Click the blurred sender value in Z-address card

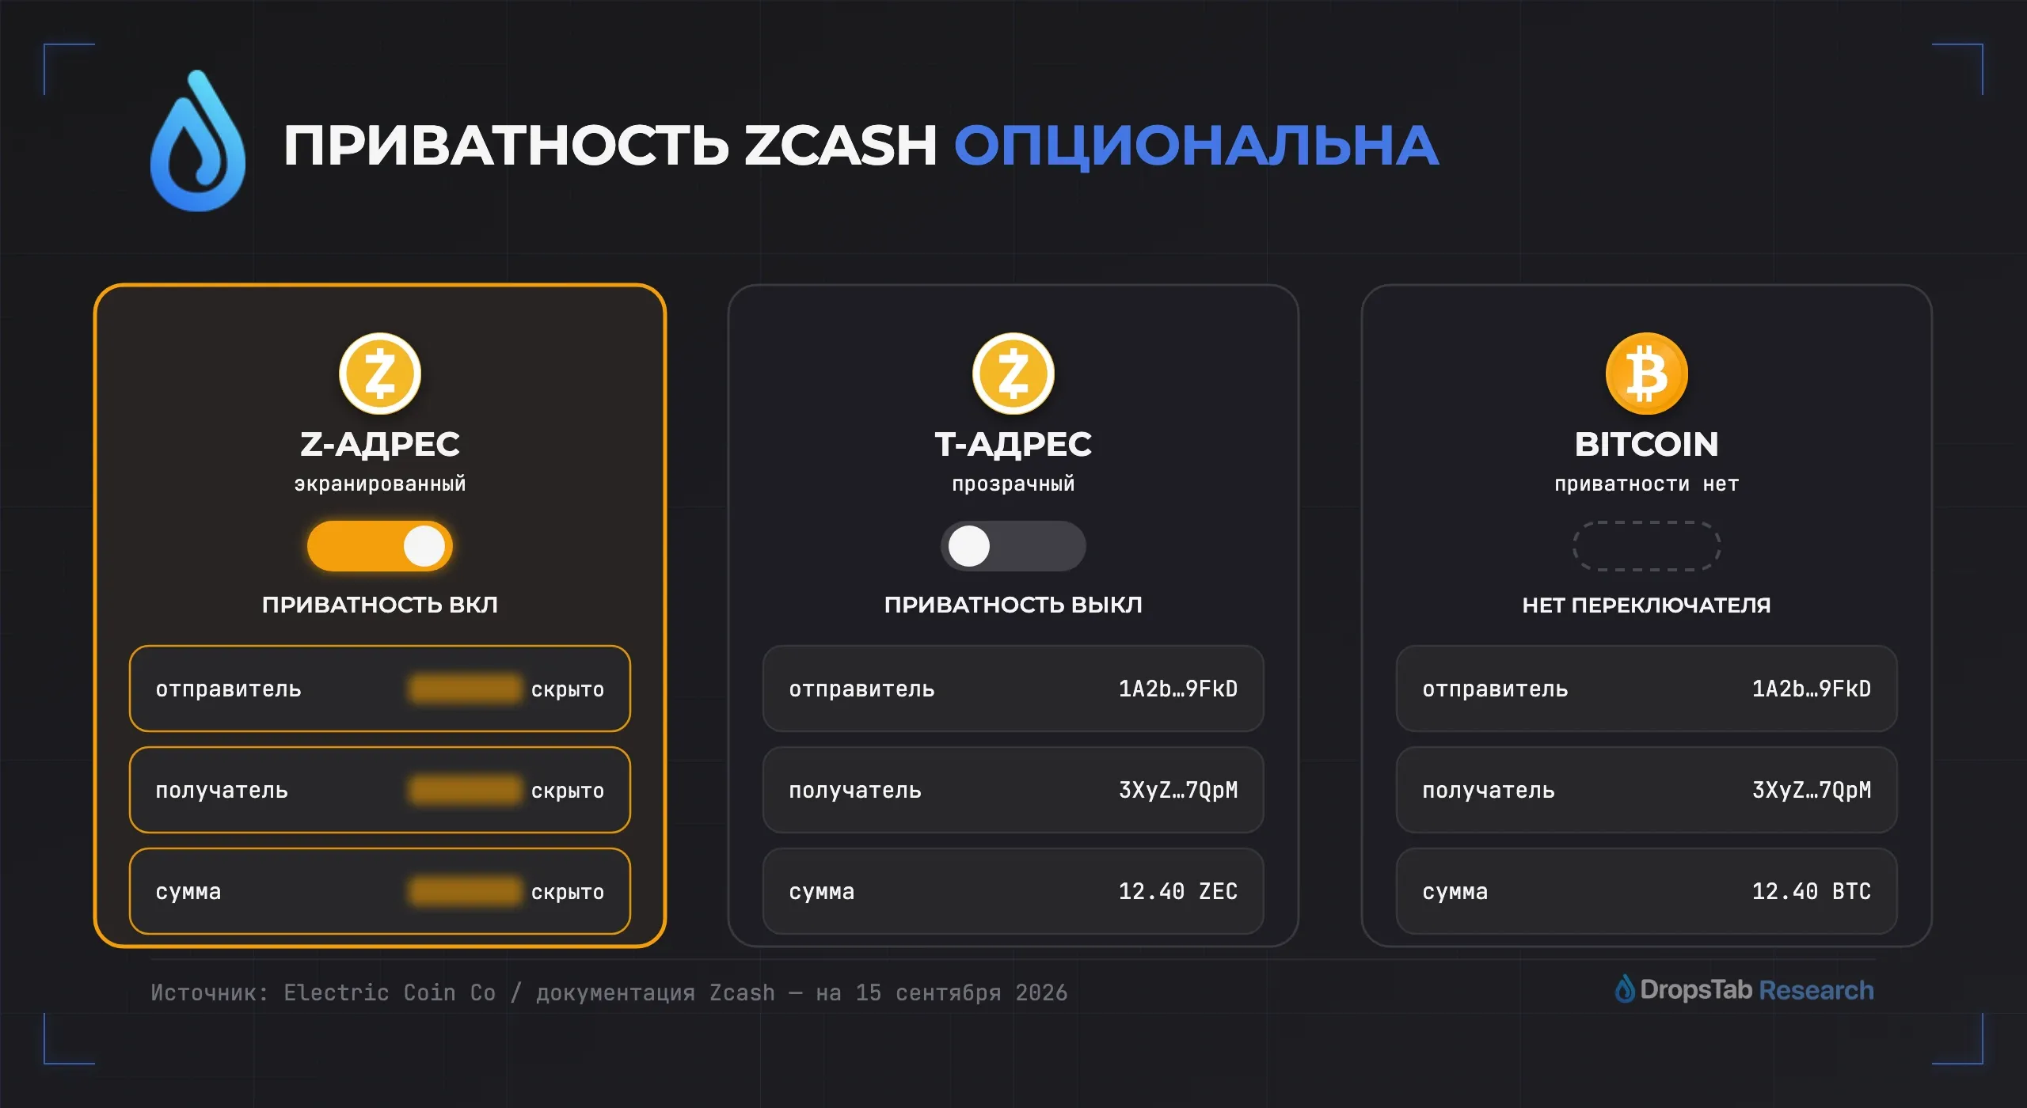tap(466, 689)
